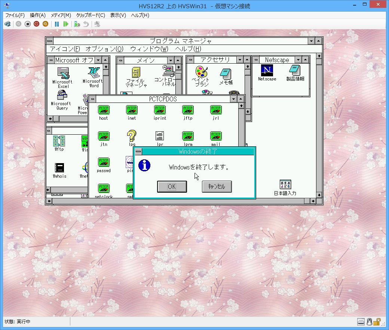Click the lock icon in the status bar
This screenshot has height=330, width=389.
[377, 321]
